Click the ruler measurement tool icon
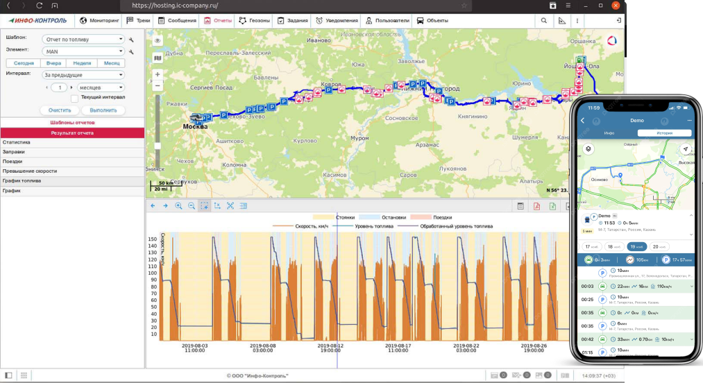 click(x=561, y=21)
